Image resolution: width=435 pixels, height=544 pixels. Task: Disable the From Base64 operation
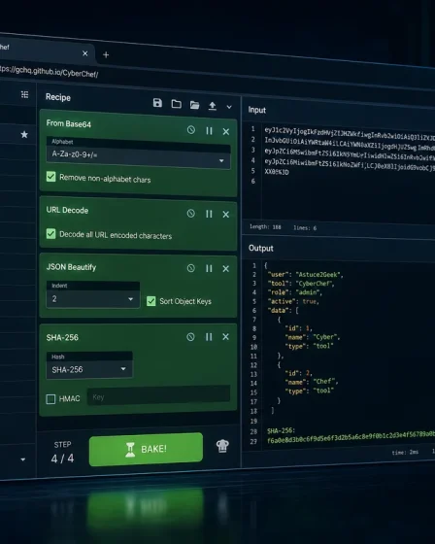191,130
